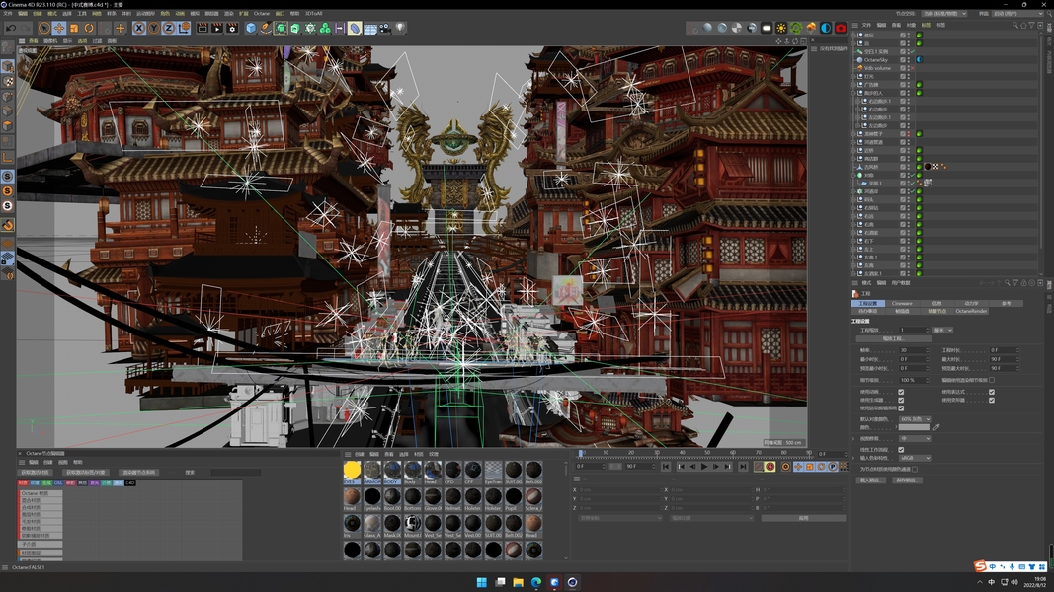Expand the input color profile disclosure arrow
This screenshot has width=1054, height=592.
pyautogui.click(x=853, y=458)
